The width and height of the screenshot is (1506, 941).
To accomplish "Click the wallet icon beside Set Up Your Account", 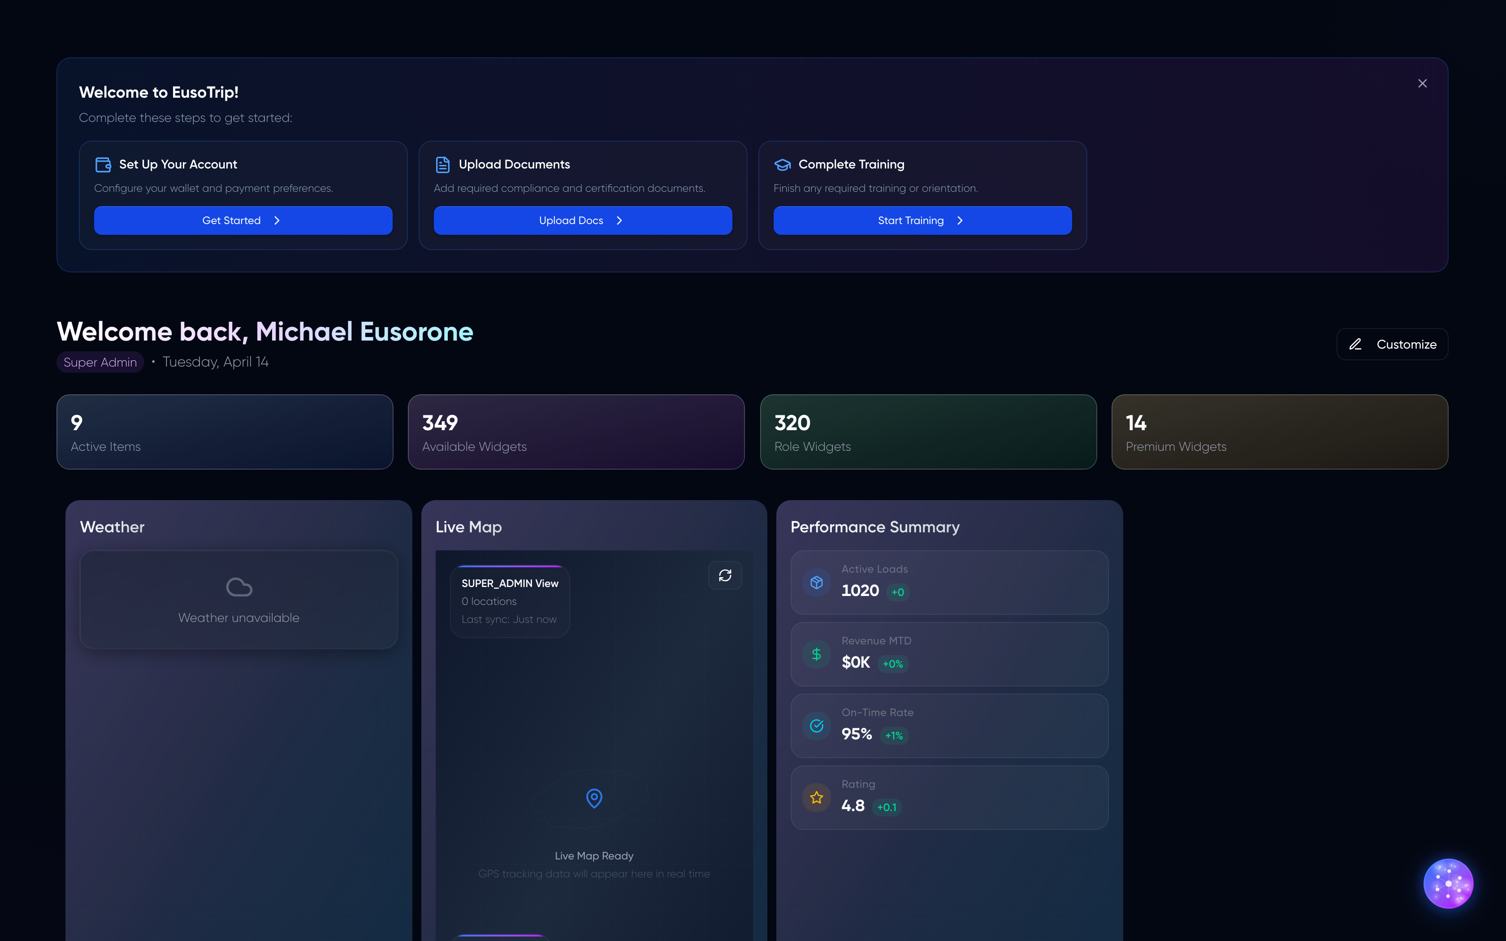I will pyautogui.click(x=103, y=164).
